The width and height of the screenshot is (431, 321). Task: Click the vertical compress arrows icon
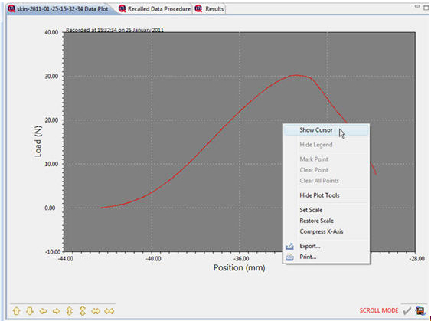click(83, 311)
